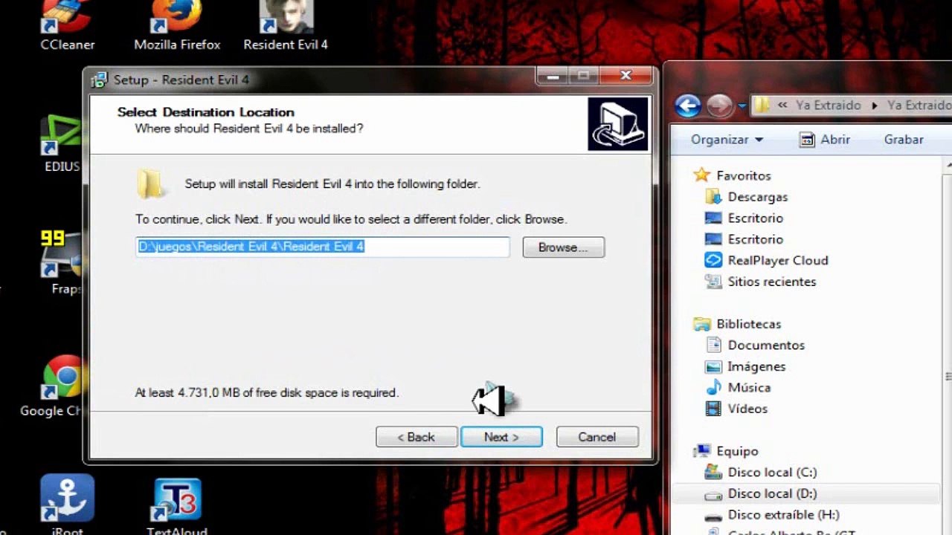Click Explorer forward navigation arrow
The image size is (952, 535).
[x=719, y=106]
